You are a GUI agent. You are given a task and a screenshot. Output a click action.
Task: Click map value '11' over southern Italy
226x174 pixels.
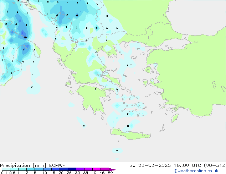(24, 49)
